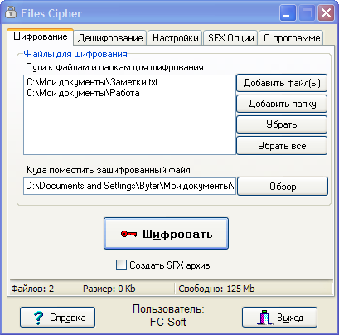Click the Свободно: 125 Mb status entry

tap(216, 289)
